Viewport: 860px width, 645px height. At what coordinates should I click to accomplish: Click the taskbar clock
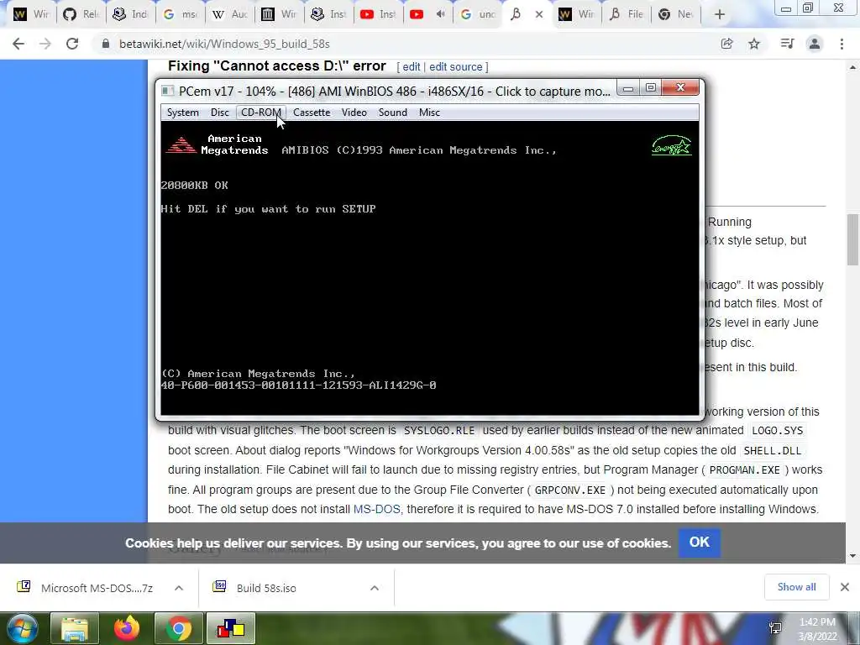pyautogui.click(x=817, y=629)
